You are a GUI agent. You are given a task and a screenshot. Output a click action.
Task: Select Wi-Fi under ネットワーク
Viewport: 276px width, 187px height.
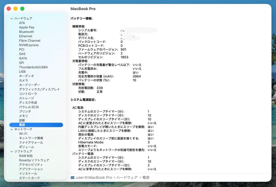(x=23, y=133)
